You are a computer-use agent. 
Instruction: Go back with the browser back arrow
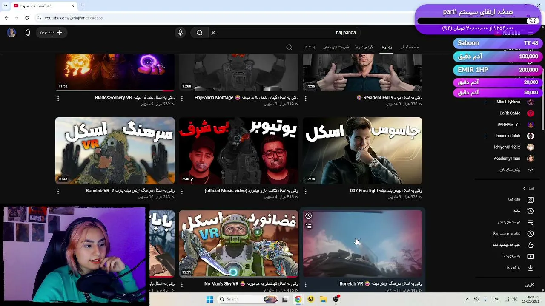click(6, 18)
